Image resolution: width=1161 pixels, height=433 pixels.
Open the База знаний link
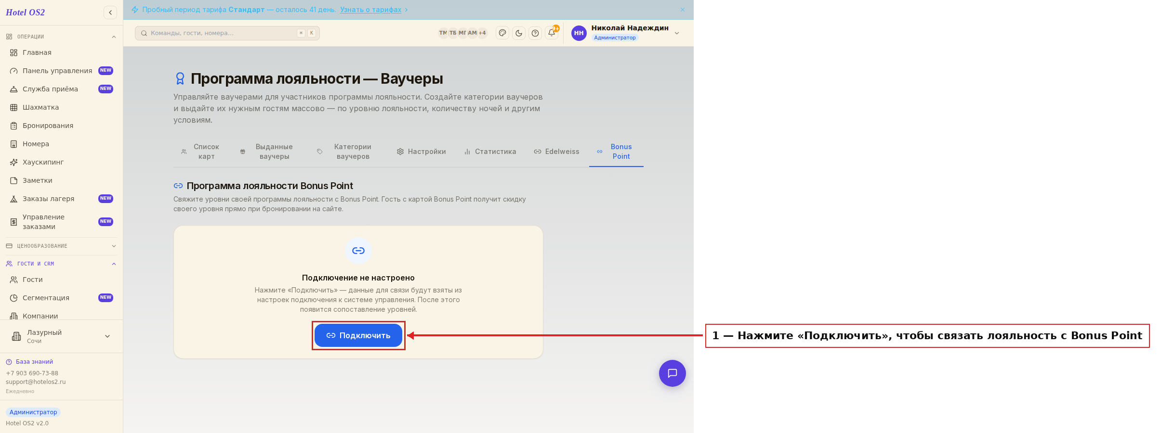(34, 362)
